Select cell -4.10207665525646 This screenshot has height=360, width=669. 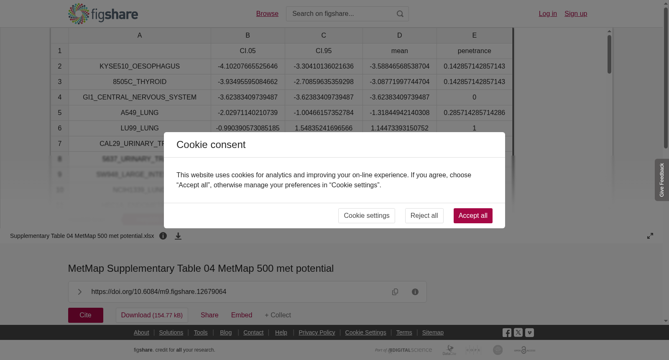pyautogui.click(x=248, y=66)
